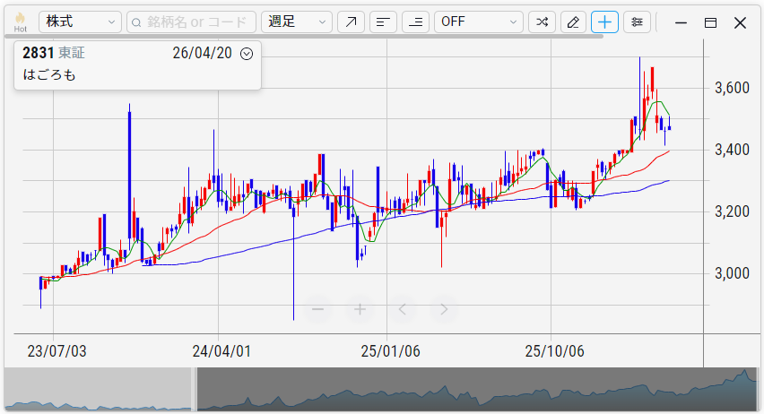Screen dimensions: 764x414
Task: Click the right-aligned lines toolbar icon
Action: (x=415, y=22)
